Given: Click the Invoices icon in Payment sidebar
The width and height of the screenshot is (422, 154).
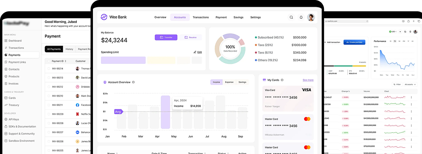Looking at the screenshot, I should 6,83.
